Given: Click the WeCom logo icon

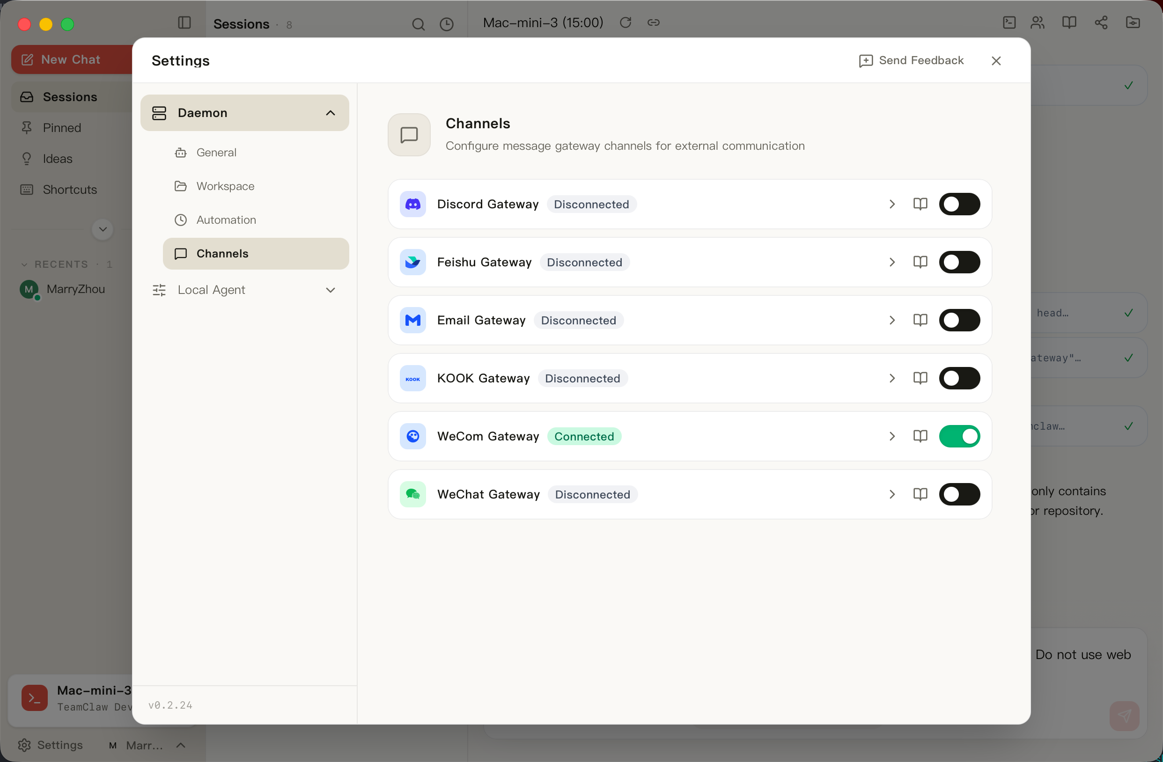Looking at the screenshot, I should pos(413,436).
